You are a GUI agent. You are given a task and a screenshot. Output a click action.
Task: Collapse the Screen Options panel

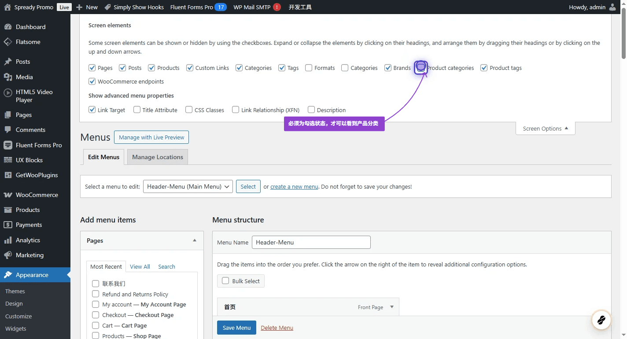[x=545, y=129]
